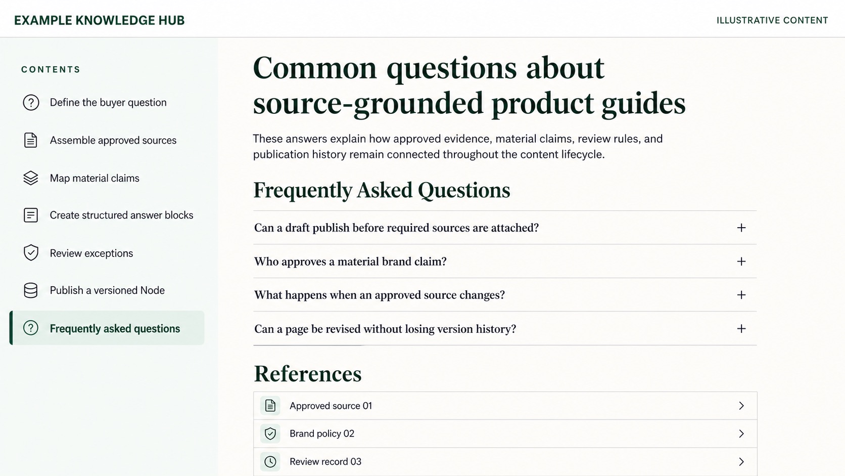Open the chevron for Review record 03
This screenshot has width=845, height=476.
[741, 461]
